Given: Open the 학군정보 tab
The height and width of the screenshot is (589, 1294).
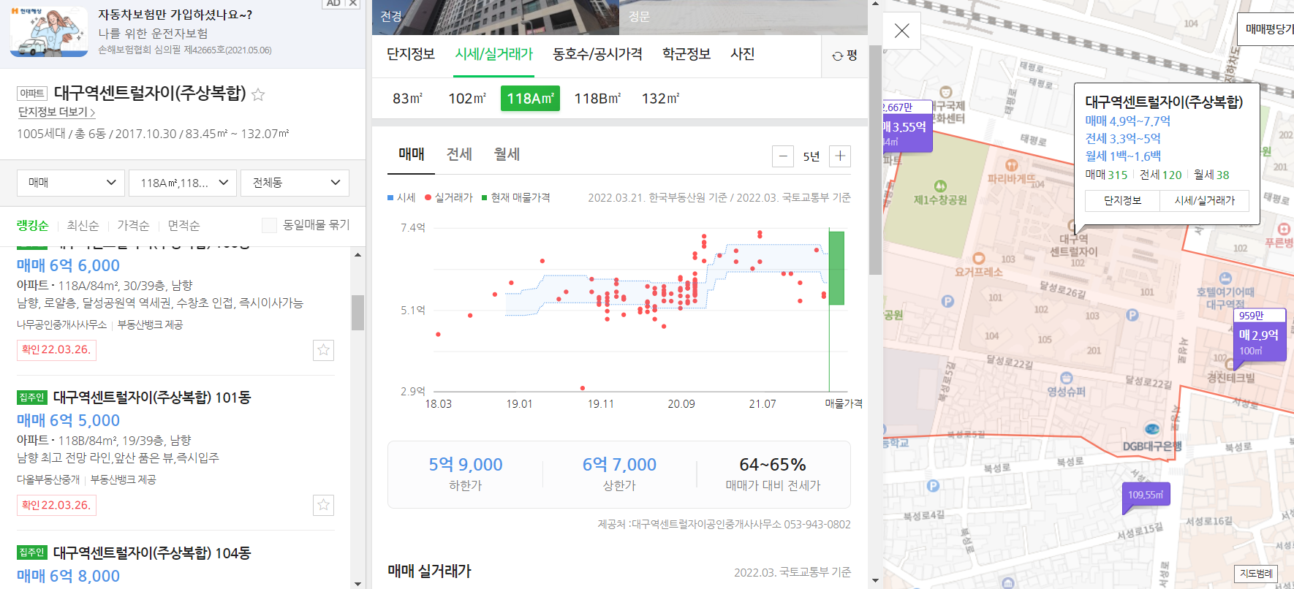Looking at the screenshot, I should tap(686, 54).
